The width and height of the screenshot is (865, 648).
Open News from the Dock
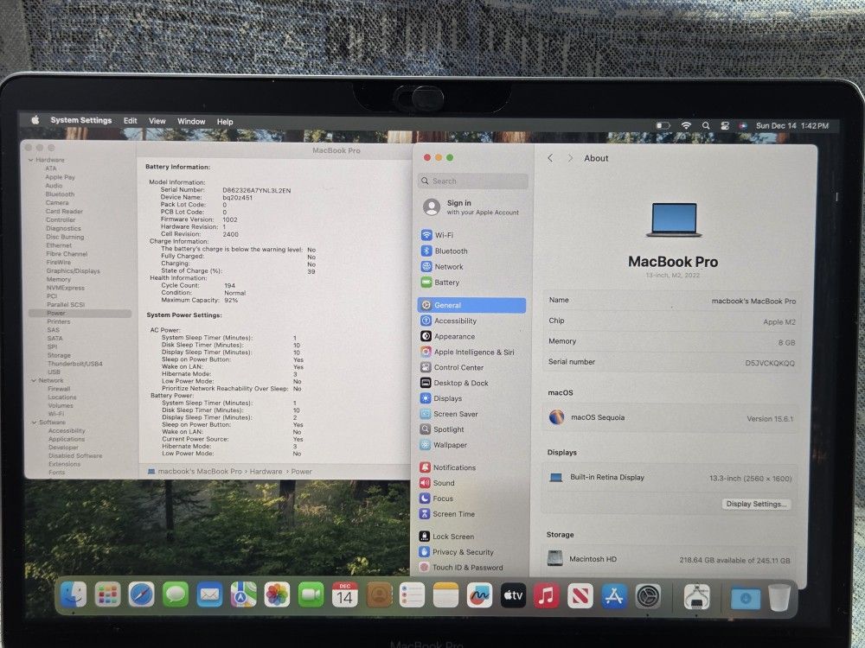coord(580,595)
